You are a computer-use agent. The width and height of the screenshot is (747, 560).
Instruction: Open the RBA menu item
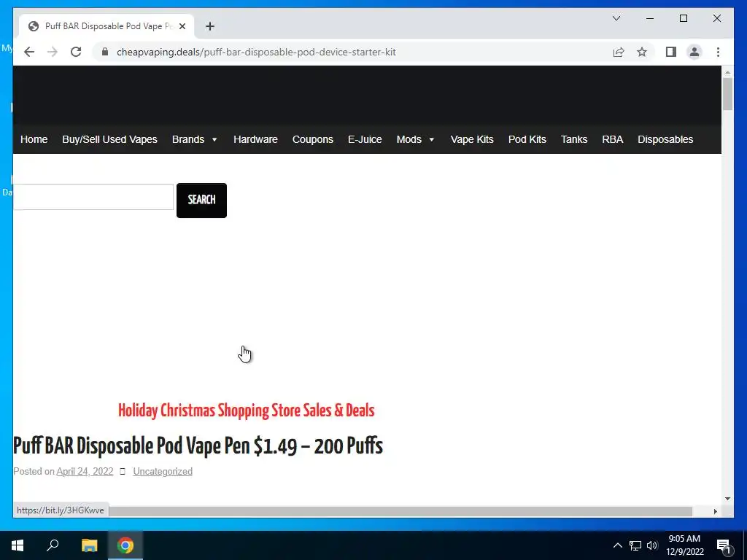pos(613,139)
